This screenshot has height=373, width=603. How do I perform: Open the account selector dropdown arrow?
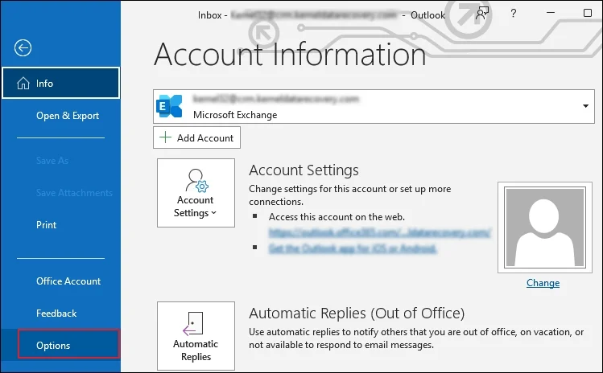tap(585, 106)
